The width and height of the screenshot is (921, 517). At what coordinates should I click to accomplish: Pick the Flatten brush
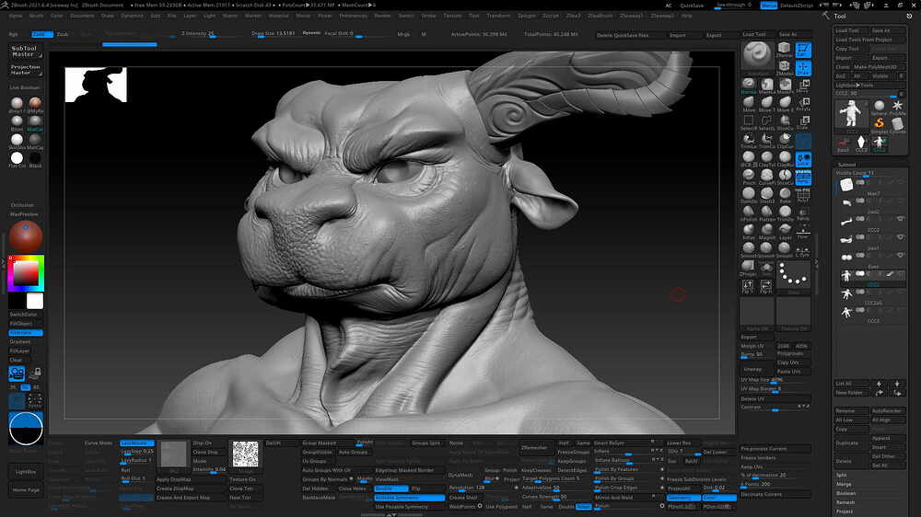766,213
